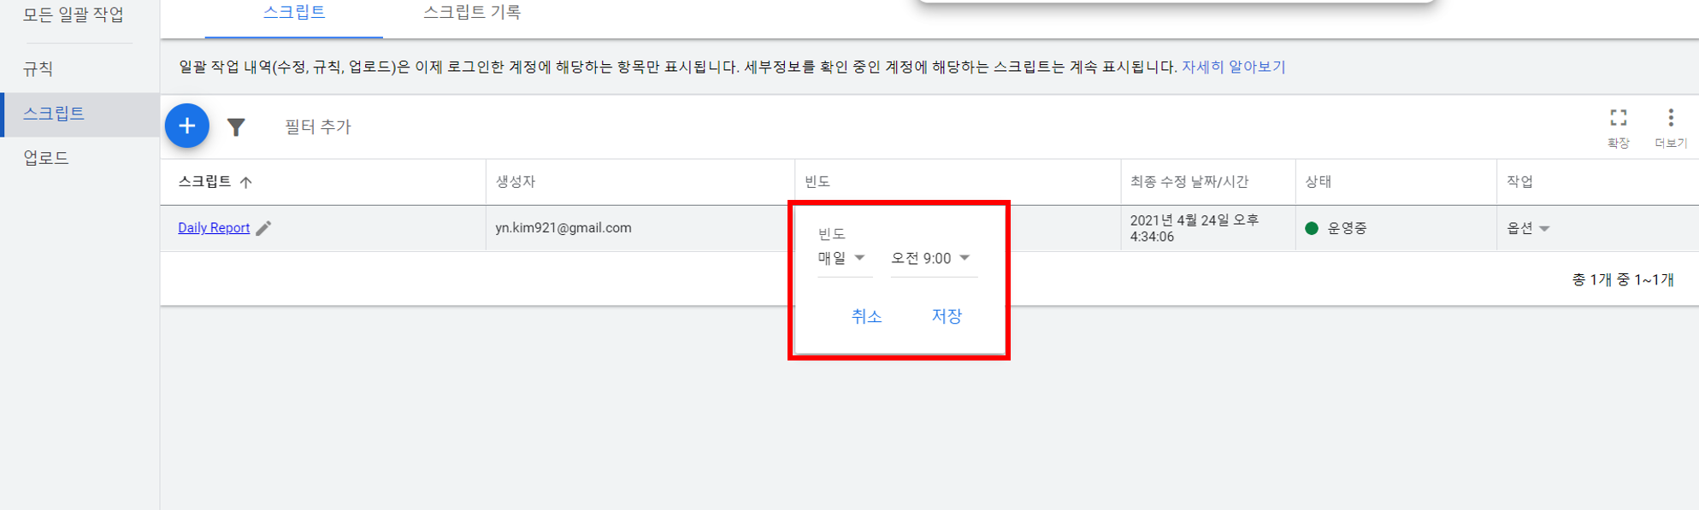Open the filter funnel icon
This screenshot has height=510, width=1699.
[x=236, y=127]
